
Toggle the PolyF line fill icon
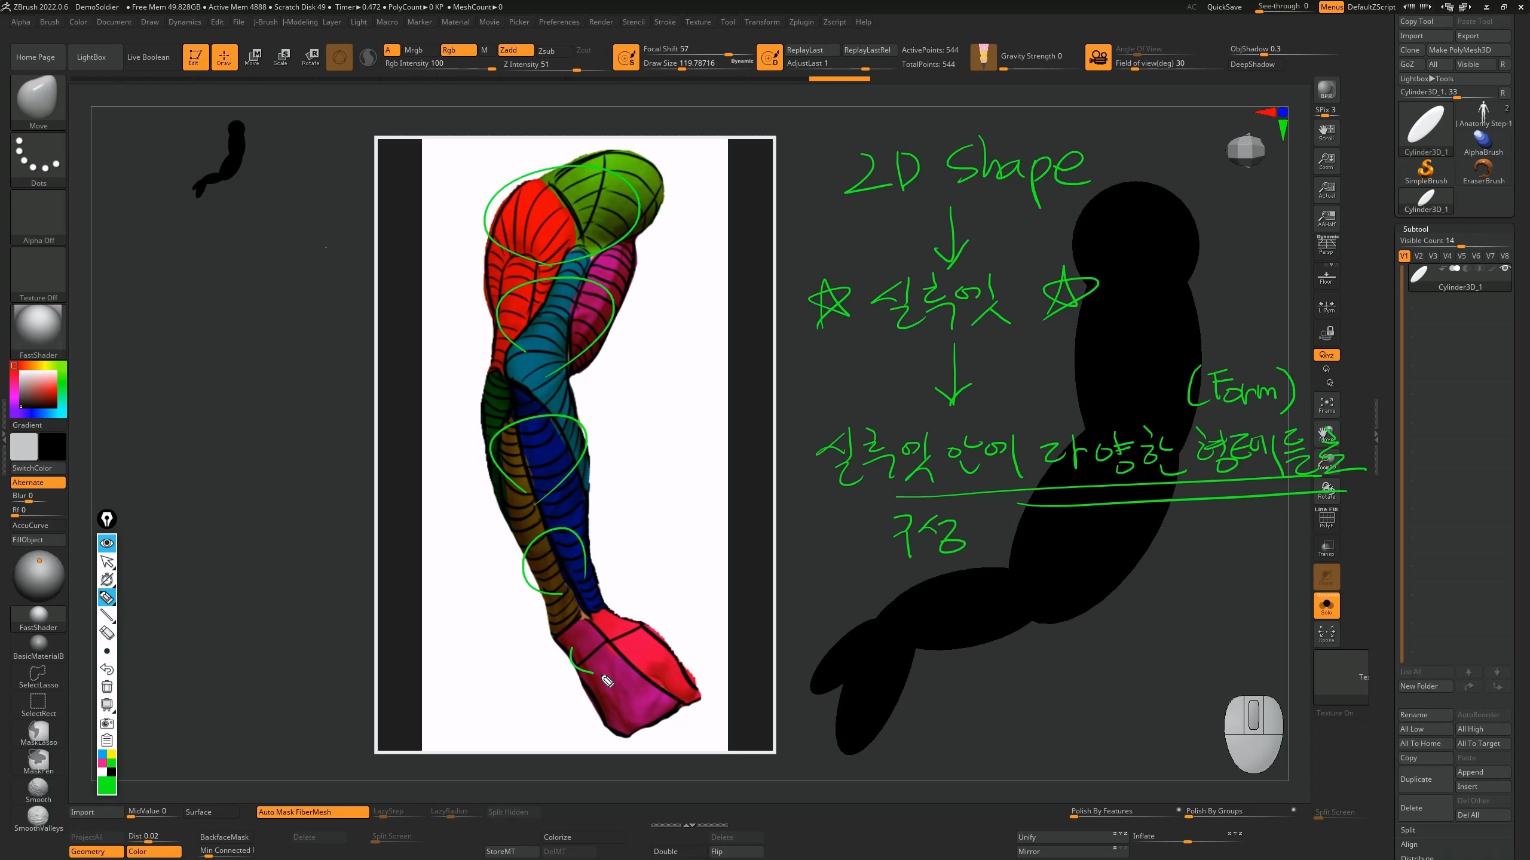click(1326, 518)
